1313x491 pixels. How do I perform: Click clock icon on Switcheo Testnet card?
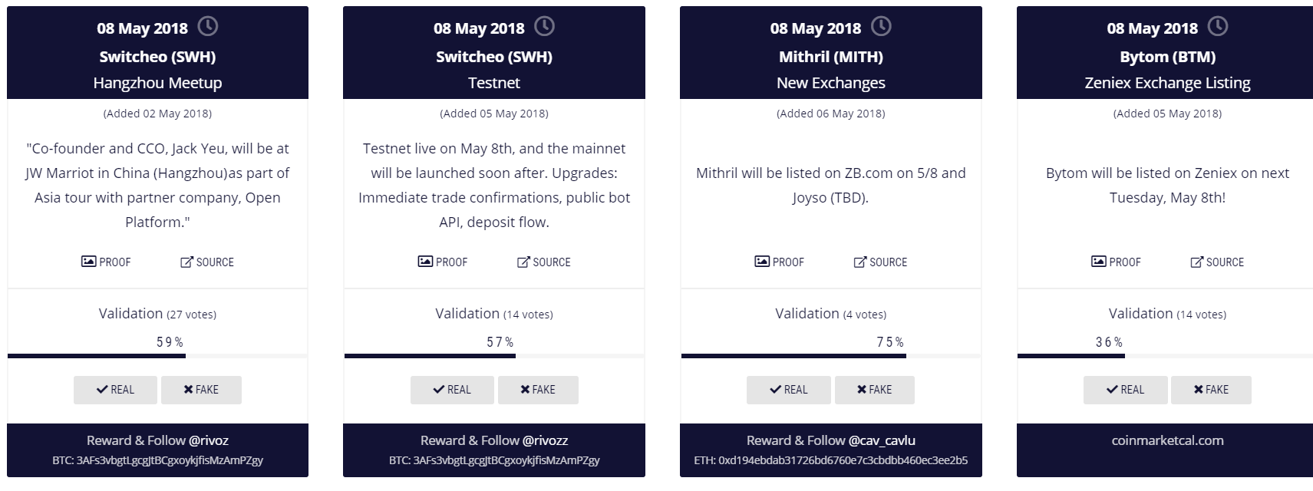544,27
